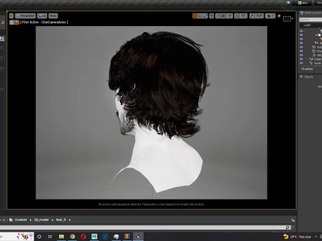Open the blue C app in taskbar
Viewport: 322px width, 241px height.
(105, 236)
